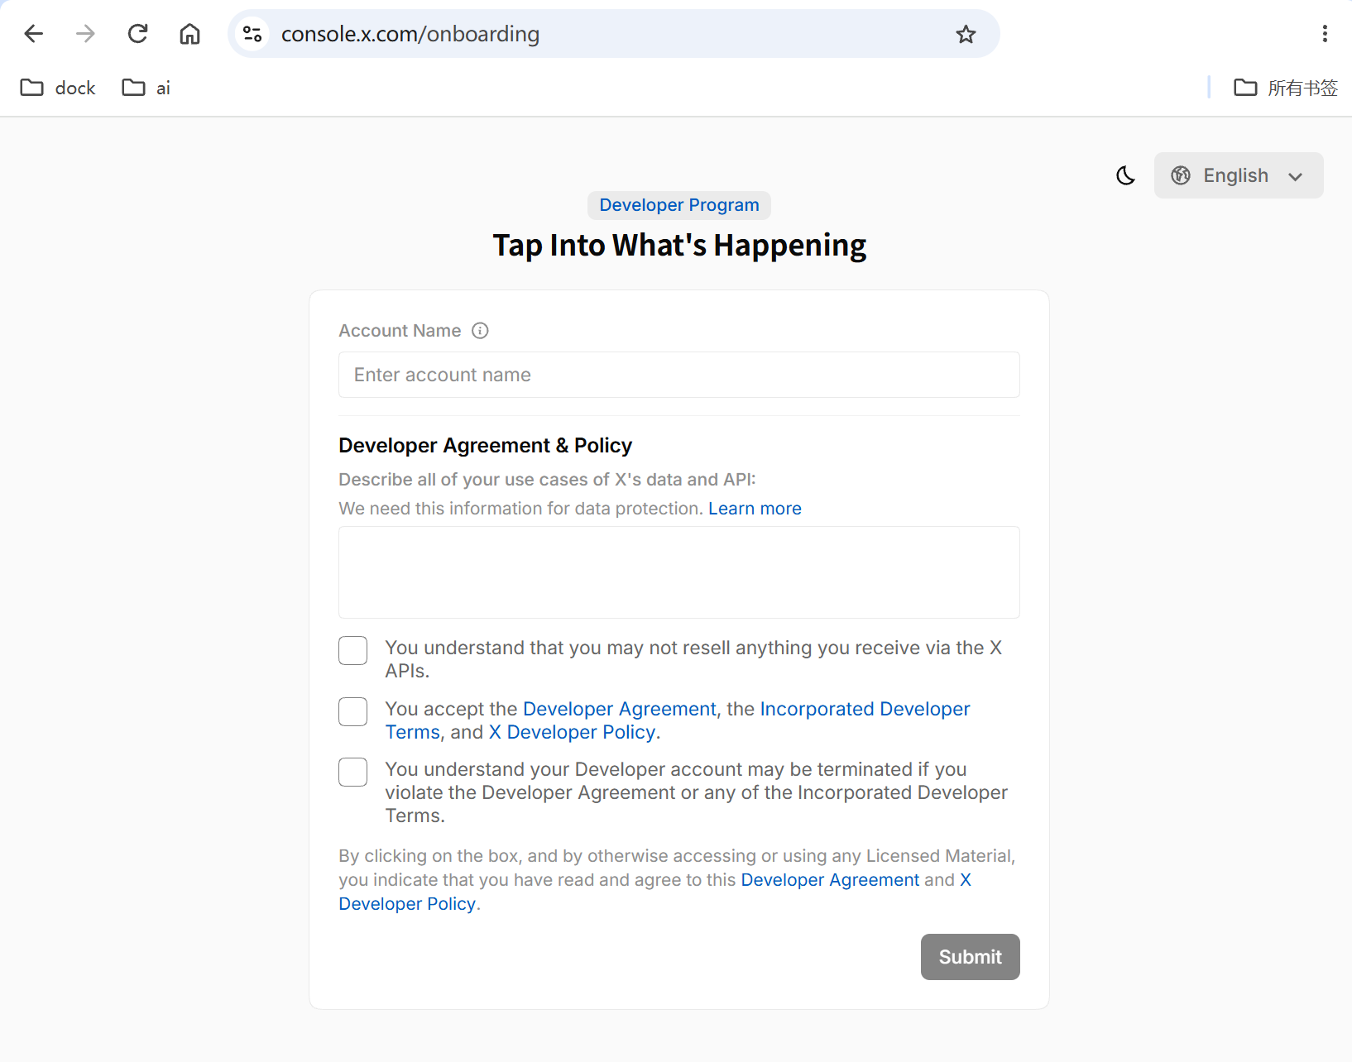Click the Submit button
The image size is (1352, 1062).
click(971, 957)
